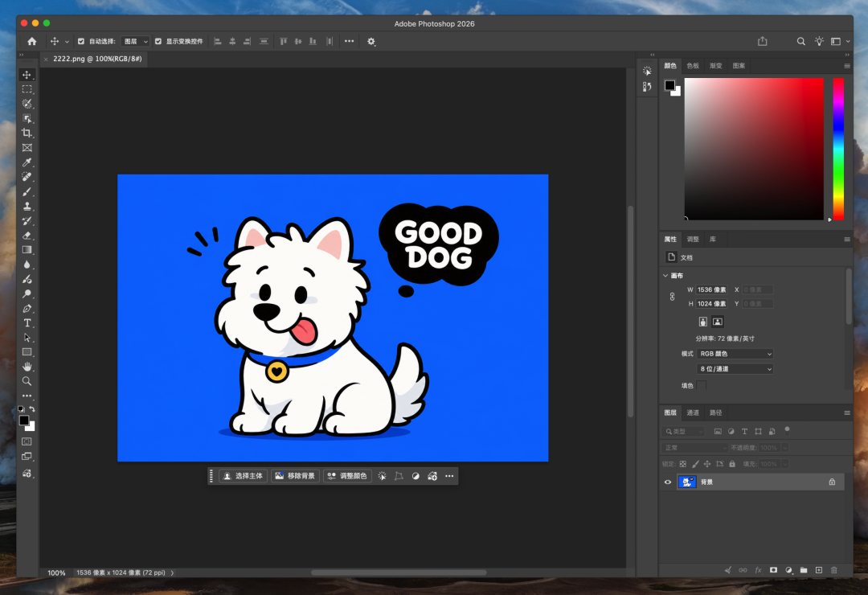Click the 调整颜色 button
This screenshot has height=595, width=868.
347,476
